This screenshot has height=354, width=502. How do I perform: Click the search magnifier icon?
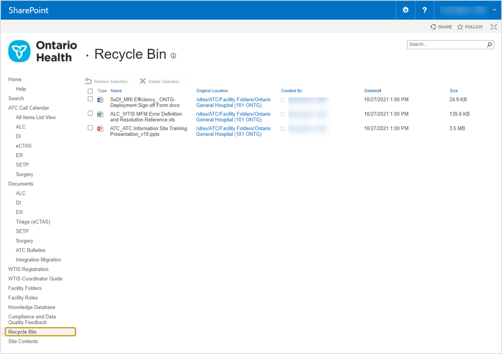tap(489, 45)
